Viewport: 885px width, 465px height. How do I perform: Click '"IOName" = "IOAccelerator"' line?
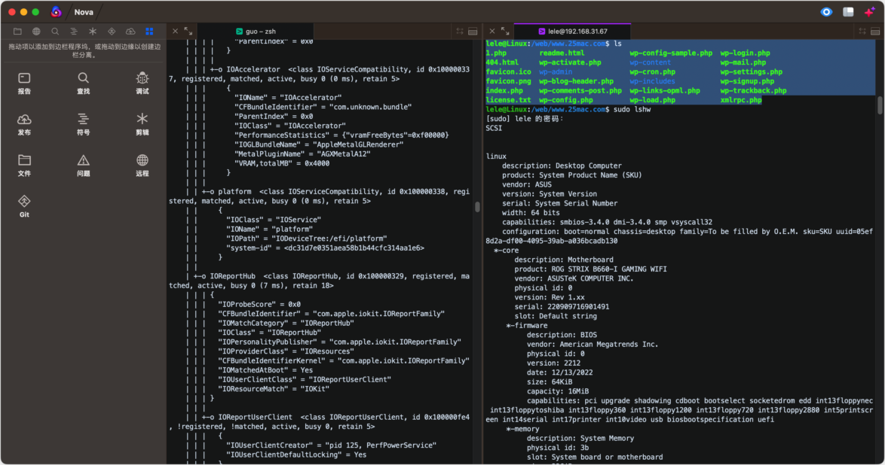tap(289, 98)
